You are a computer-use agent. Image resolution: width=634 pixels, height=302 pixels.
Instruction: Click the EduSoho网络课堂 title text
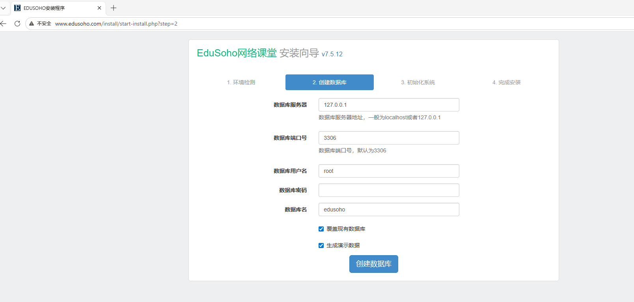[237, 53]
